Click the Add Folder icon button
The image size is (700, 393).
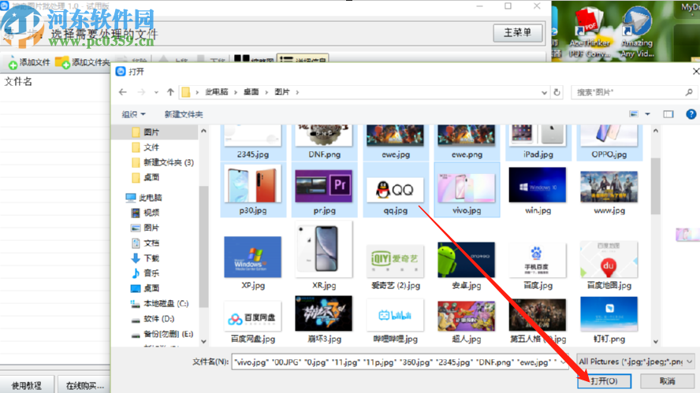pyautogui.click(x=83, y=62)
